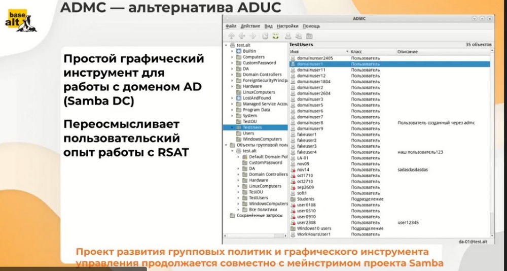Click description 'sadasdasdasdas'
Viewport: 507px width, 271px height.
coord(413,170)
